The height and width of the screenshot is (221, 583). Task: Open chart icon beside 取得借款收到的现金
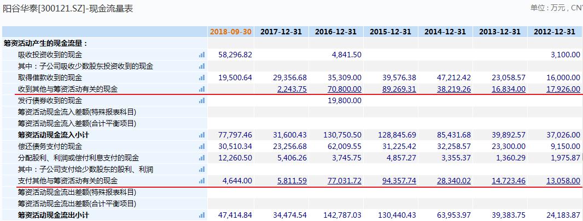(201, 77)
